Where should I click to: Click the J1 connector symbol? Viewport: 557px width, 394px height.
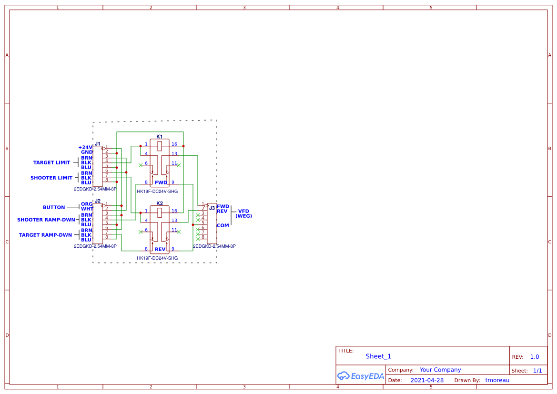coord(99,164)
